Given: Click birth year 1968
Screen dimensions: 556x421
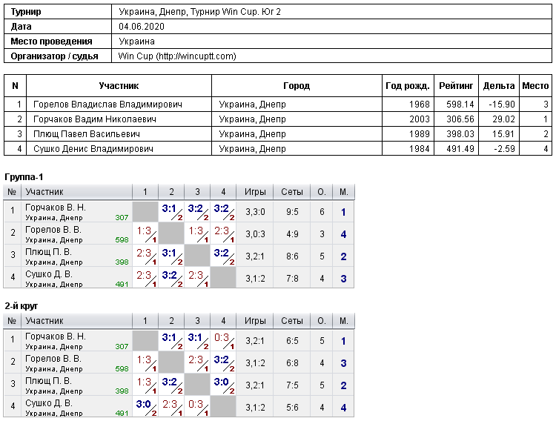Looking at the screenshot, I should (x=420, y=105).
